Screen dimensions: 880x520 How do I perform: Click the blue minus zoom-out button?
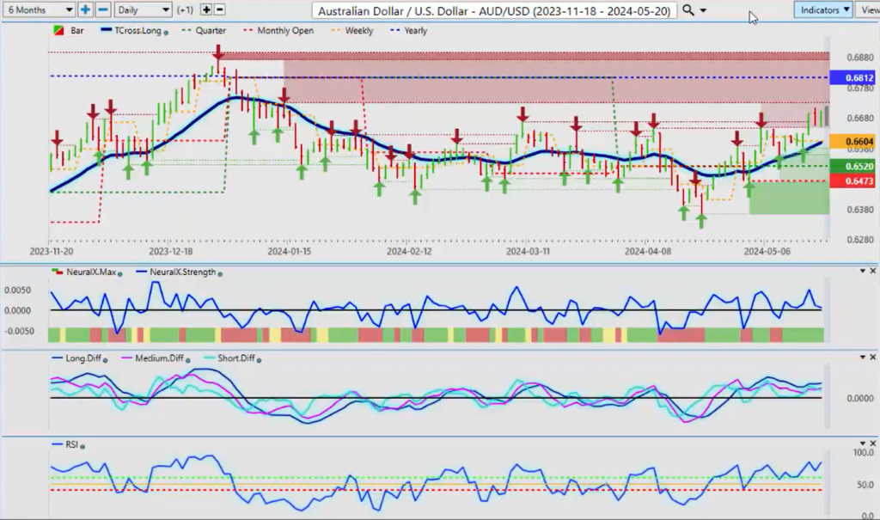(x=102, y=9)
